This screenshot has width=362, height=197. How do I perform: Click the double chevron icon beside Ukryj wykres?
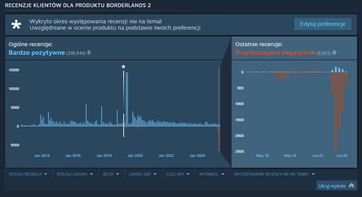click(x=352, y=185)
